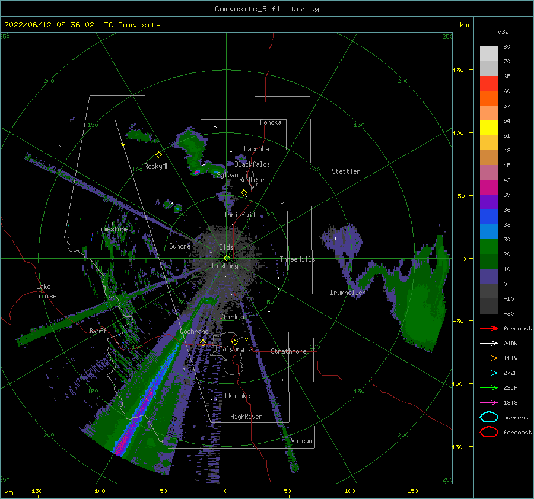The image size is (534, 499).
Task: Click the Cochrane city label
Action: (194, 332)
